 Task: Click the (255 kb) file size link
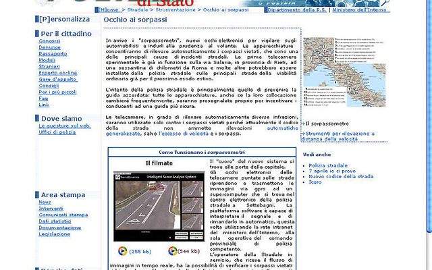point(140,252)
